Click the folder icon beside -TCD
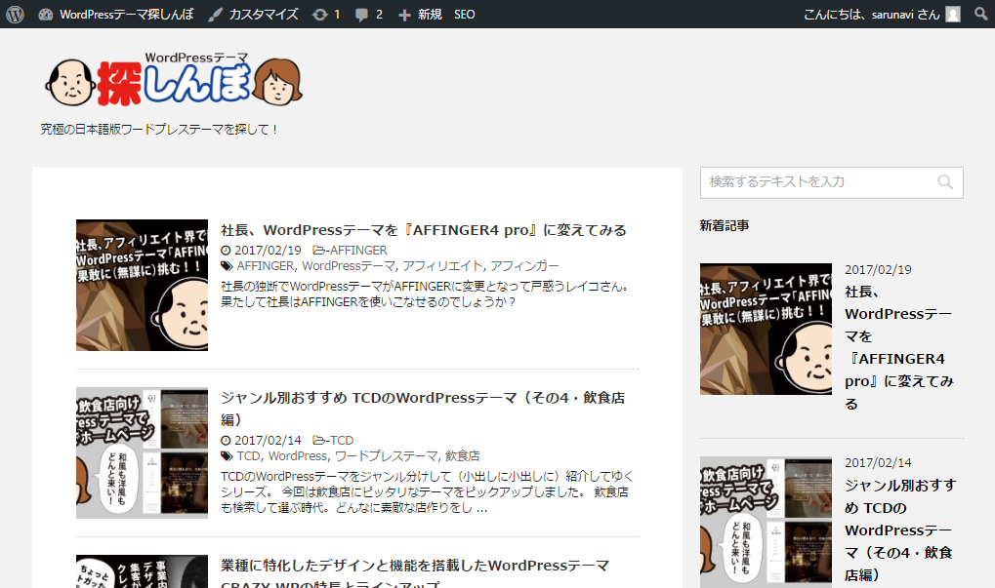995x588 pixels. pos(318,441)
